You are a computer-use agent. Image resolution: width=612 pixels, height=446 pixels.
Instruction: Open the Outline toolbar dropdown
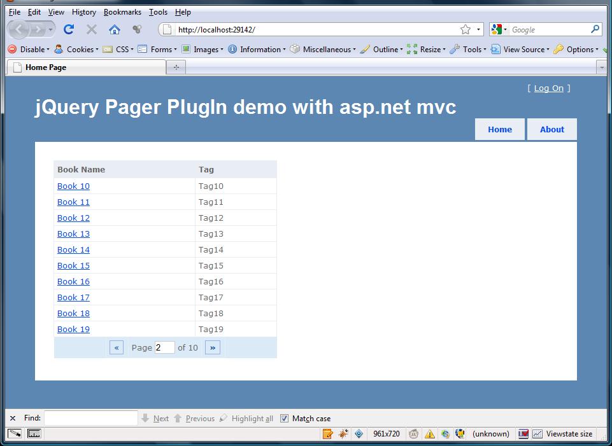coord(381,50)
